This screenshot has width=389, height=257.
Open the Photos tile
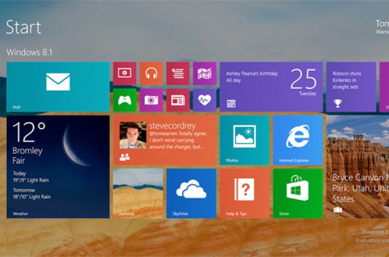(245, 140)
